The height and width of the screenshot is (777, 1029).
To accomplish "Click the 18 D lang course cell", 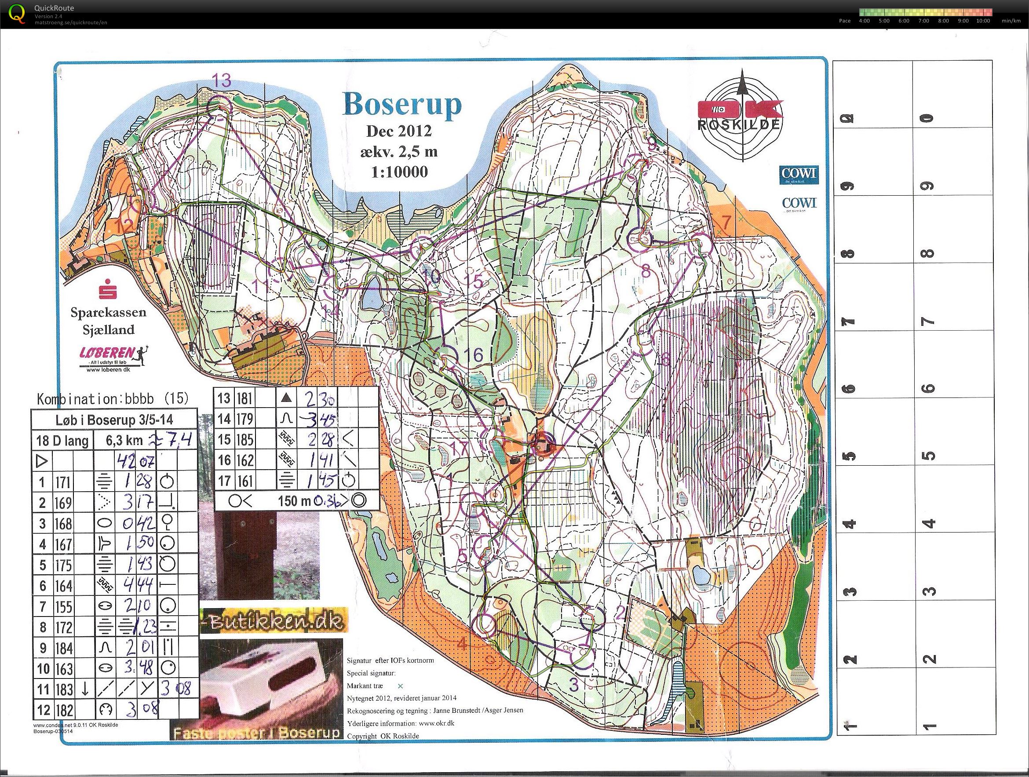I will pos(62,440).
